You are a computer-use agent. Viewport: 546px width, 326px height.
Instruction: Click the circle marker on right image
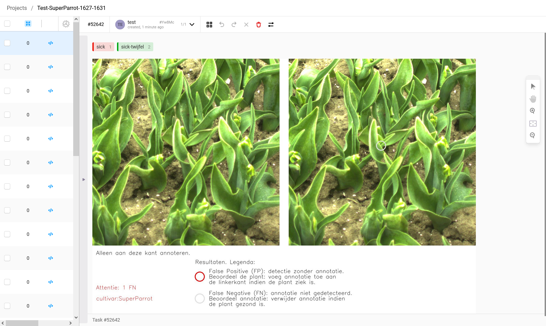coord(381,146)
